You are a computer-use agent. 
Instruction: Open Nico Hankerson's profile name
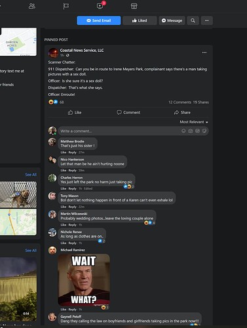click(72, 159)
